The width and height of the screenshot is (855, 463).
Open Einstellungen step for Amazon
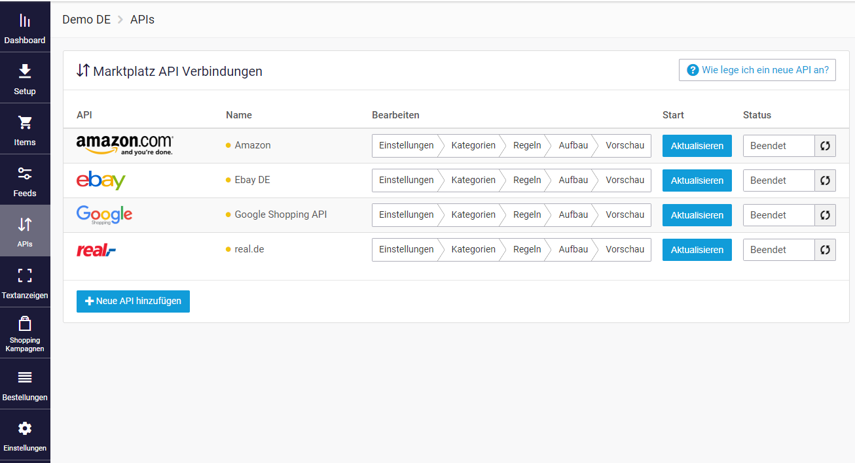[x=406, y=146]
